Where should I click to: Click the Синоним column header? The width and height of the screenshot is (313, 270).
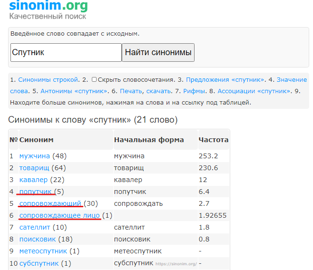click(66, 140)
